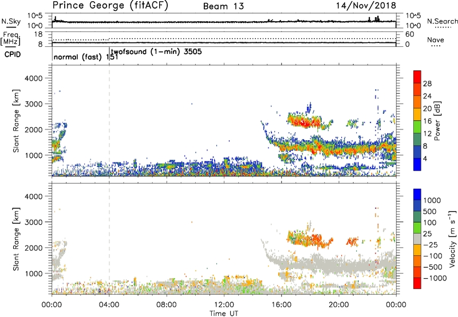Select the 'N.Sky' legend label

(11, 22)
